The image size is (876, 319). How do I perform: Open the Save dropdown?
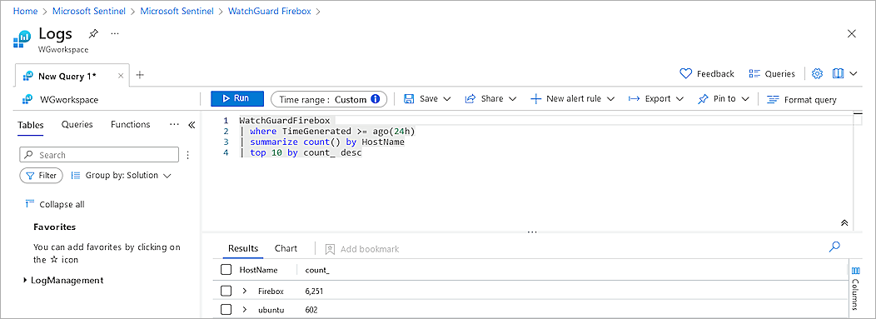[x=427, y=99]
